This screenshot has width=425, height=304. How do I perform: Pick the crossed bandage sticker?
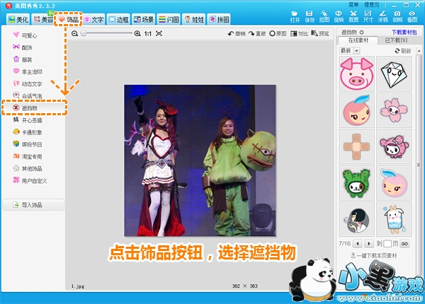(357, 146)
